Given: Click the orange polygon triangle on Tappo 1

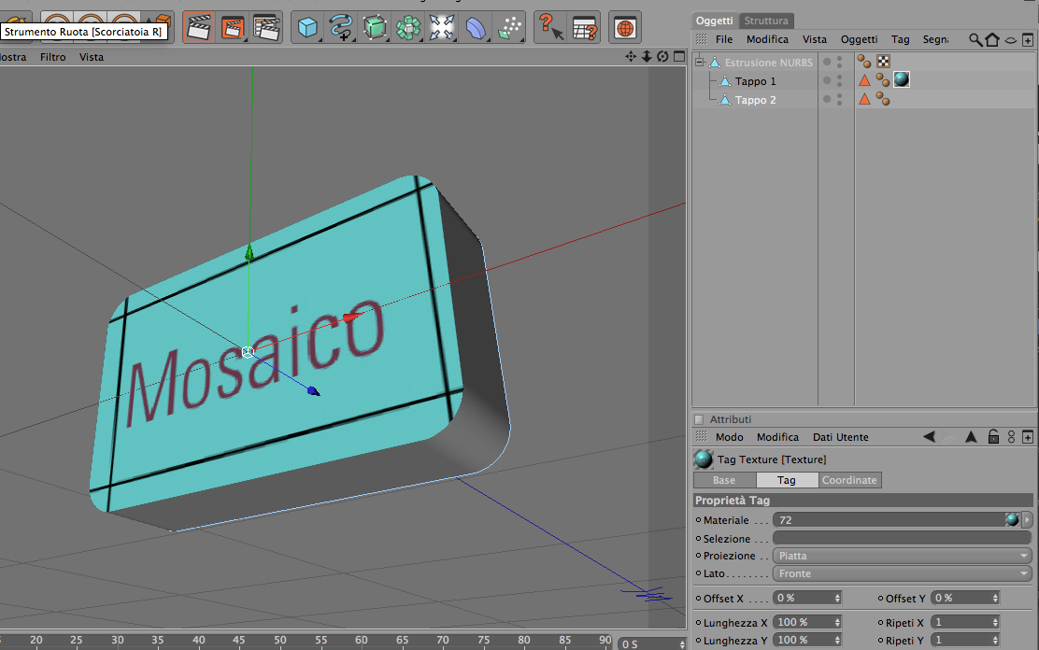Looking at the screenshot, I should [x=864, y=80].
